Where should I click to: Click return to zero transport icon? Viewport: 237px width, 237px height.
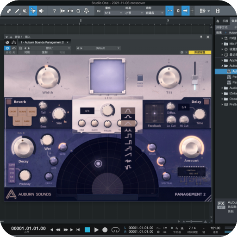point(78,230)
